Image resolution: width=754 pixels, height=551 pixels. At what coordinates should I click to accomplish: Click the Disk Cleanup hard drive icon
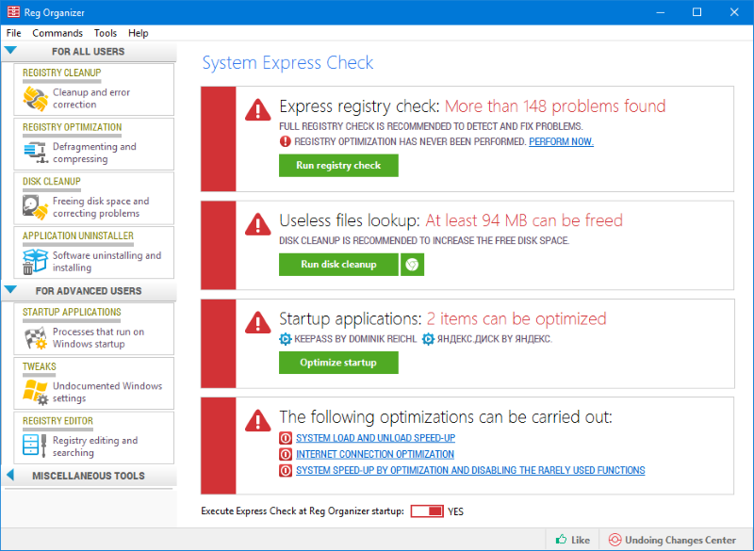[x=35, y=207]
